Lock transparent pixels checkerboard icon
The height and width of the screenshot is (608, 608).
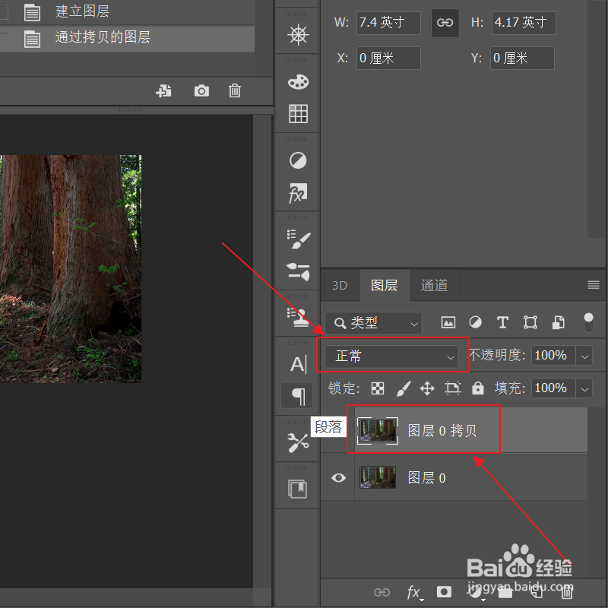377,388
